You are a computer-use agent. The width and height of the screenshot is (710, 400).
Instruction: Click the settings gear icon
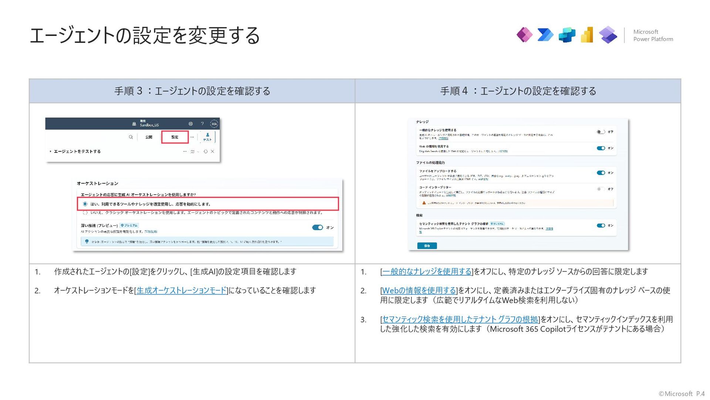(x=190, y=124)
